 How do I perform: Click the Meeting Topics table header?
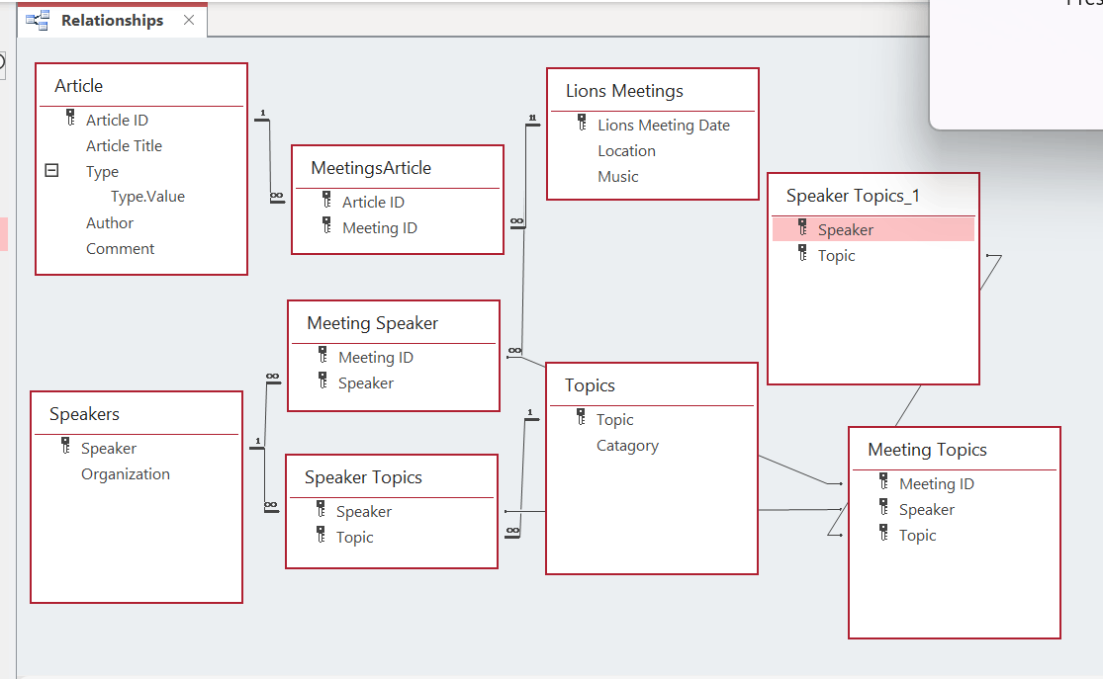pos(954,449)
